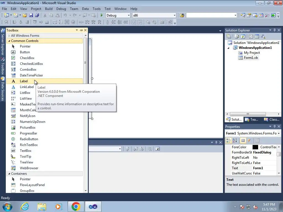283x212 pixels.
Task: Collapse the Common Controls group
Action: (9, 41)
